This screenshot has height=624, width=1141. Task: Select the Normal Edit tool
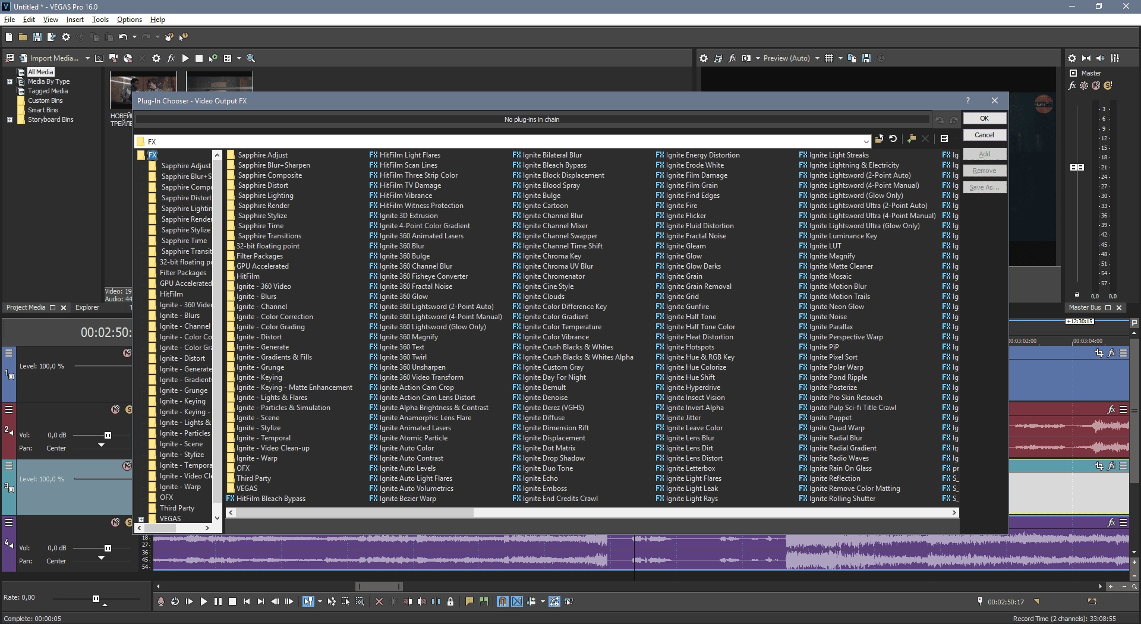(x=308, y=601)
